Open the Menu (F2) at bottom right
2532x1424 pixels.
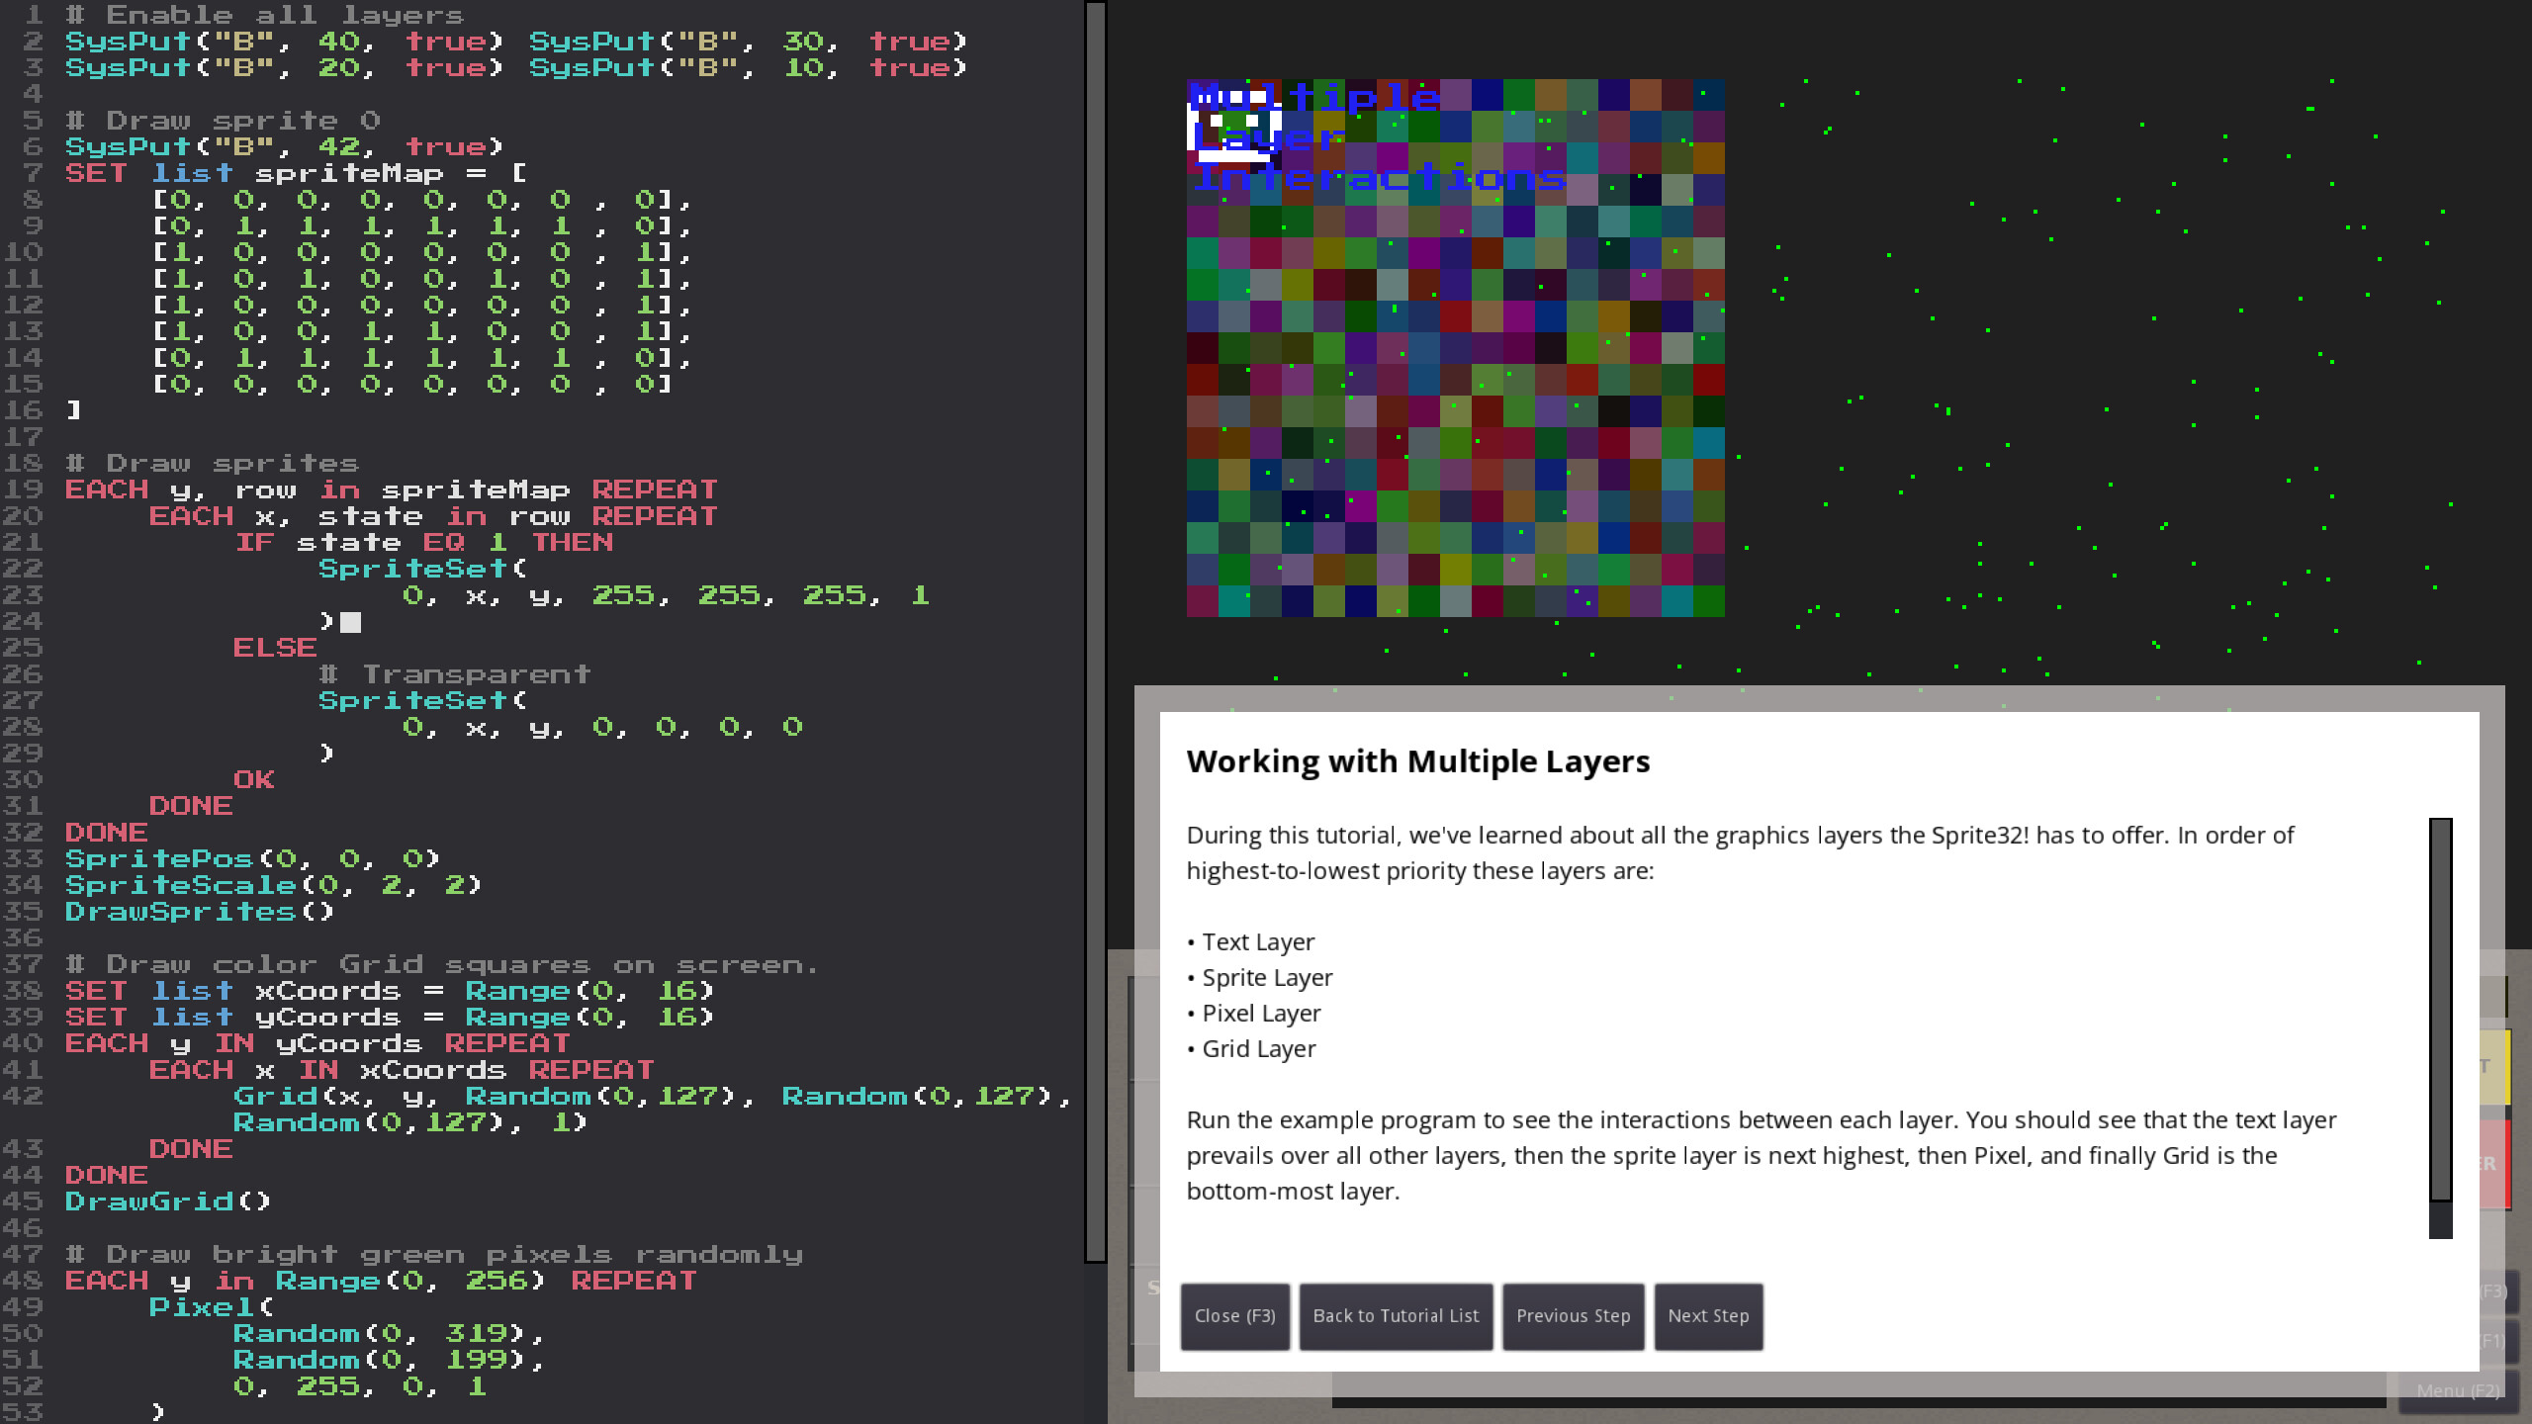pos(2463,1389)
